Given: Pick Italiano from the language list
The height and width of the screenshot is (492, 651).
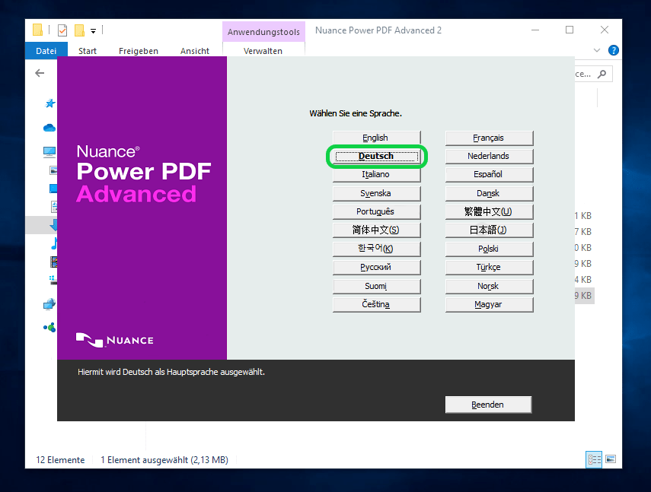Looking at the screenshot, I should pyautogui.click(x=376, y=174).
